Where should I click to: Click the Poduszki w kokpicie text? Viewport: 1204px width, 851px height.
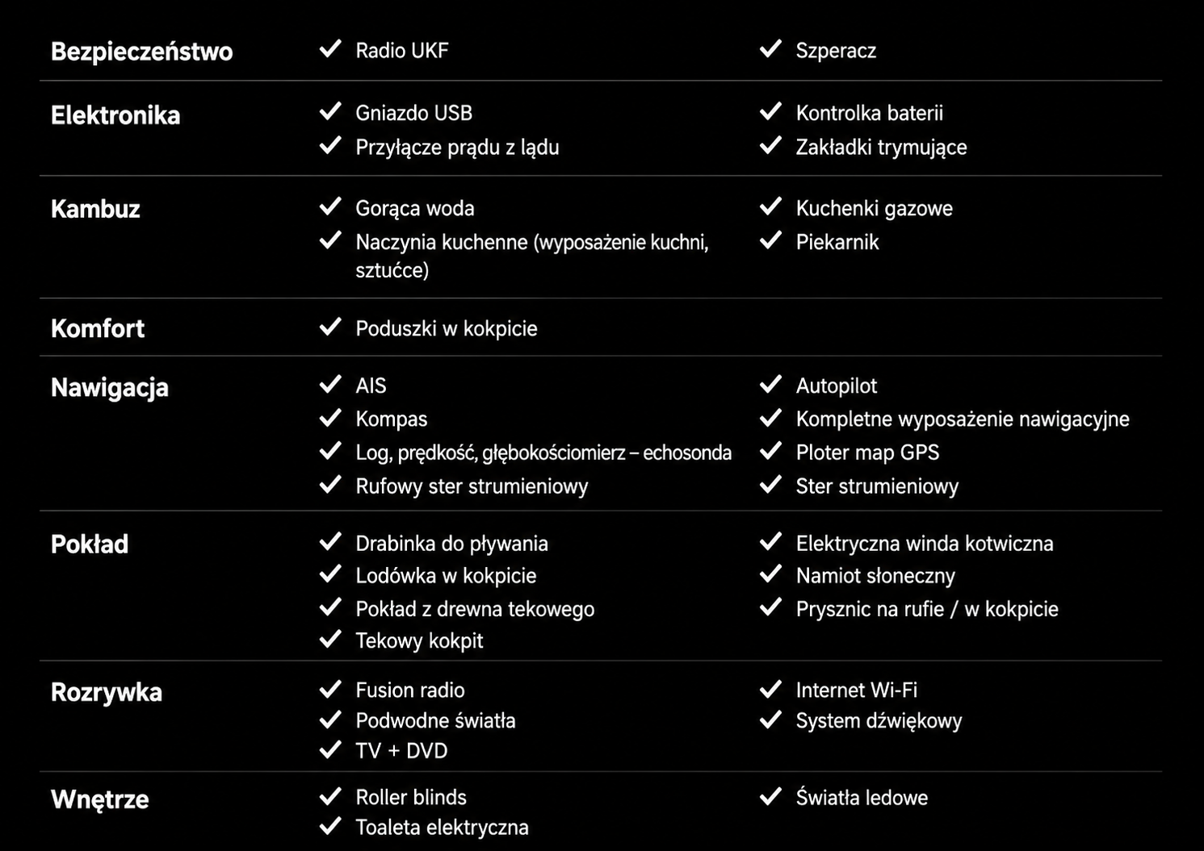coord(447,328)
